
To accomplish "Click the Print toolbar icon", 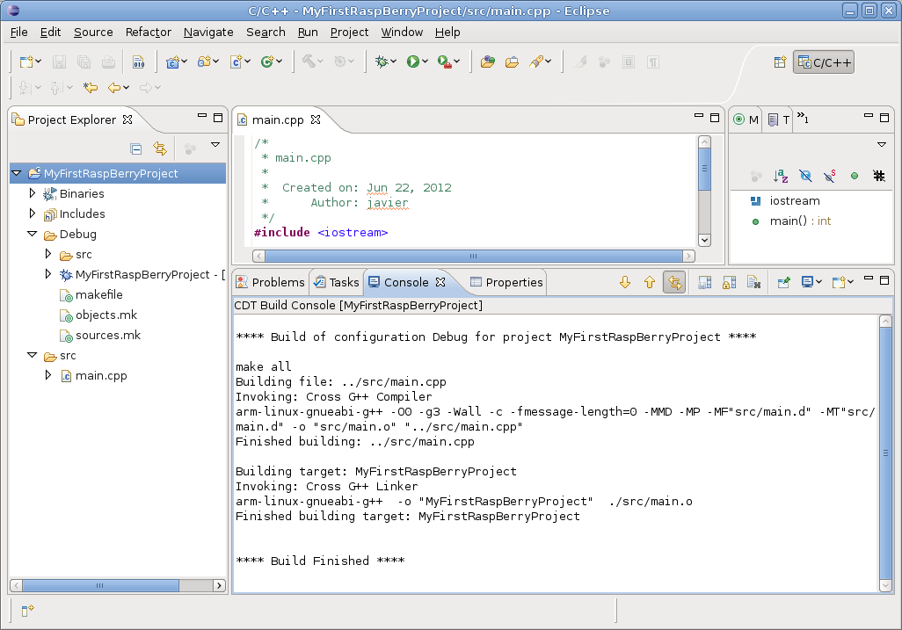I will click(108, 62).
